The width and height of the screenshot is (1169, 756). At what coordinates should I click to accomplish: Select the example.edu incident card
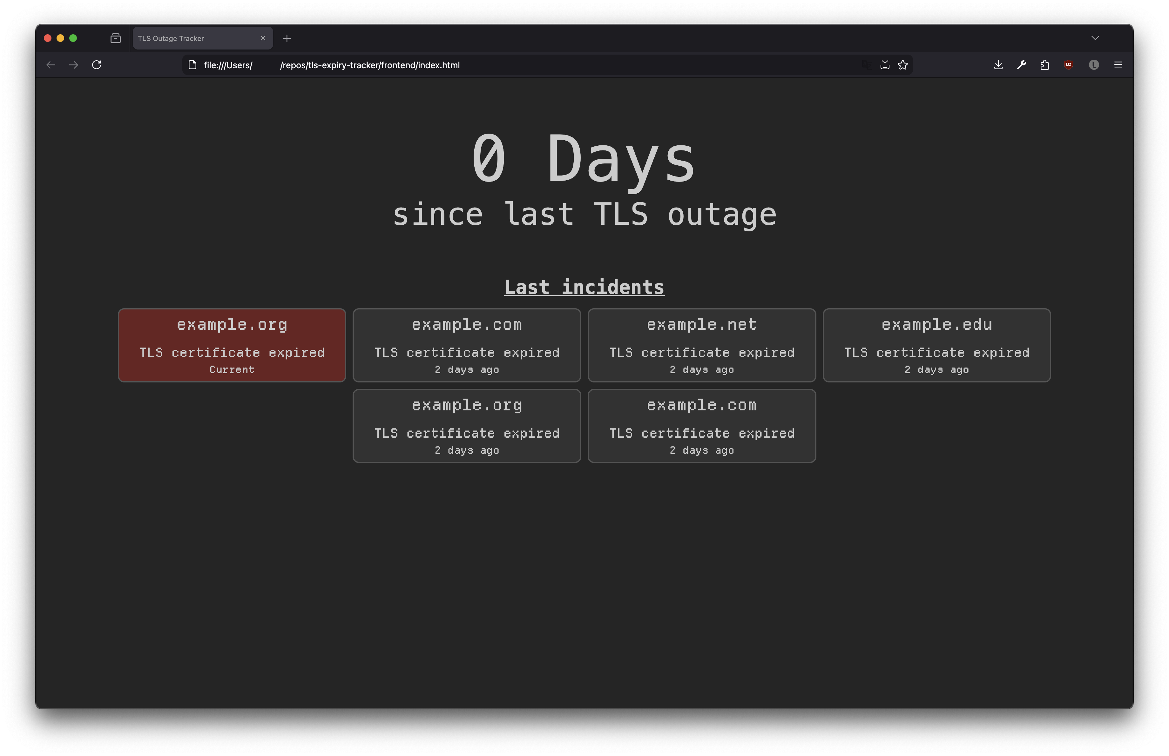click(x=936, y=345)
